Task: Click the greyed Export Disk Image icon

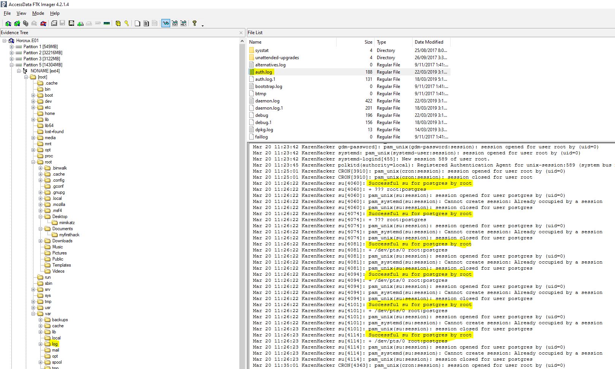Action: pos(63,24)
